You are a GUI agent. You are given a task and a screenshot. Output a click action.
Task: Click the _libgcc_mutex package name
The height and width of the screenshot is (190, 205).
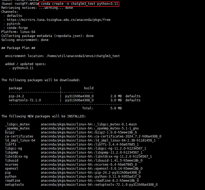pyautogui.click(x=17, y=124)
